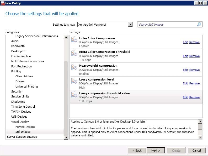
Task: Select USB Devices category
Action: (19, 117)
